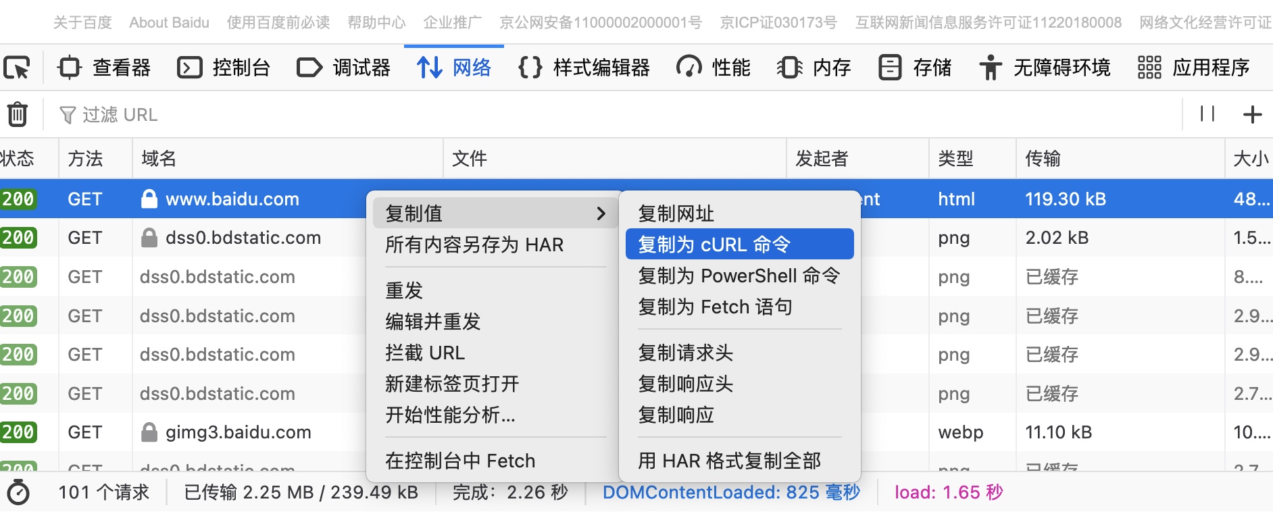This screenshot has width=1273, height=512.
Task: Sort by the 域名 column header
Action: pyautogui.click(x=288, y=159)
